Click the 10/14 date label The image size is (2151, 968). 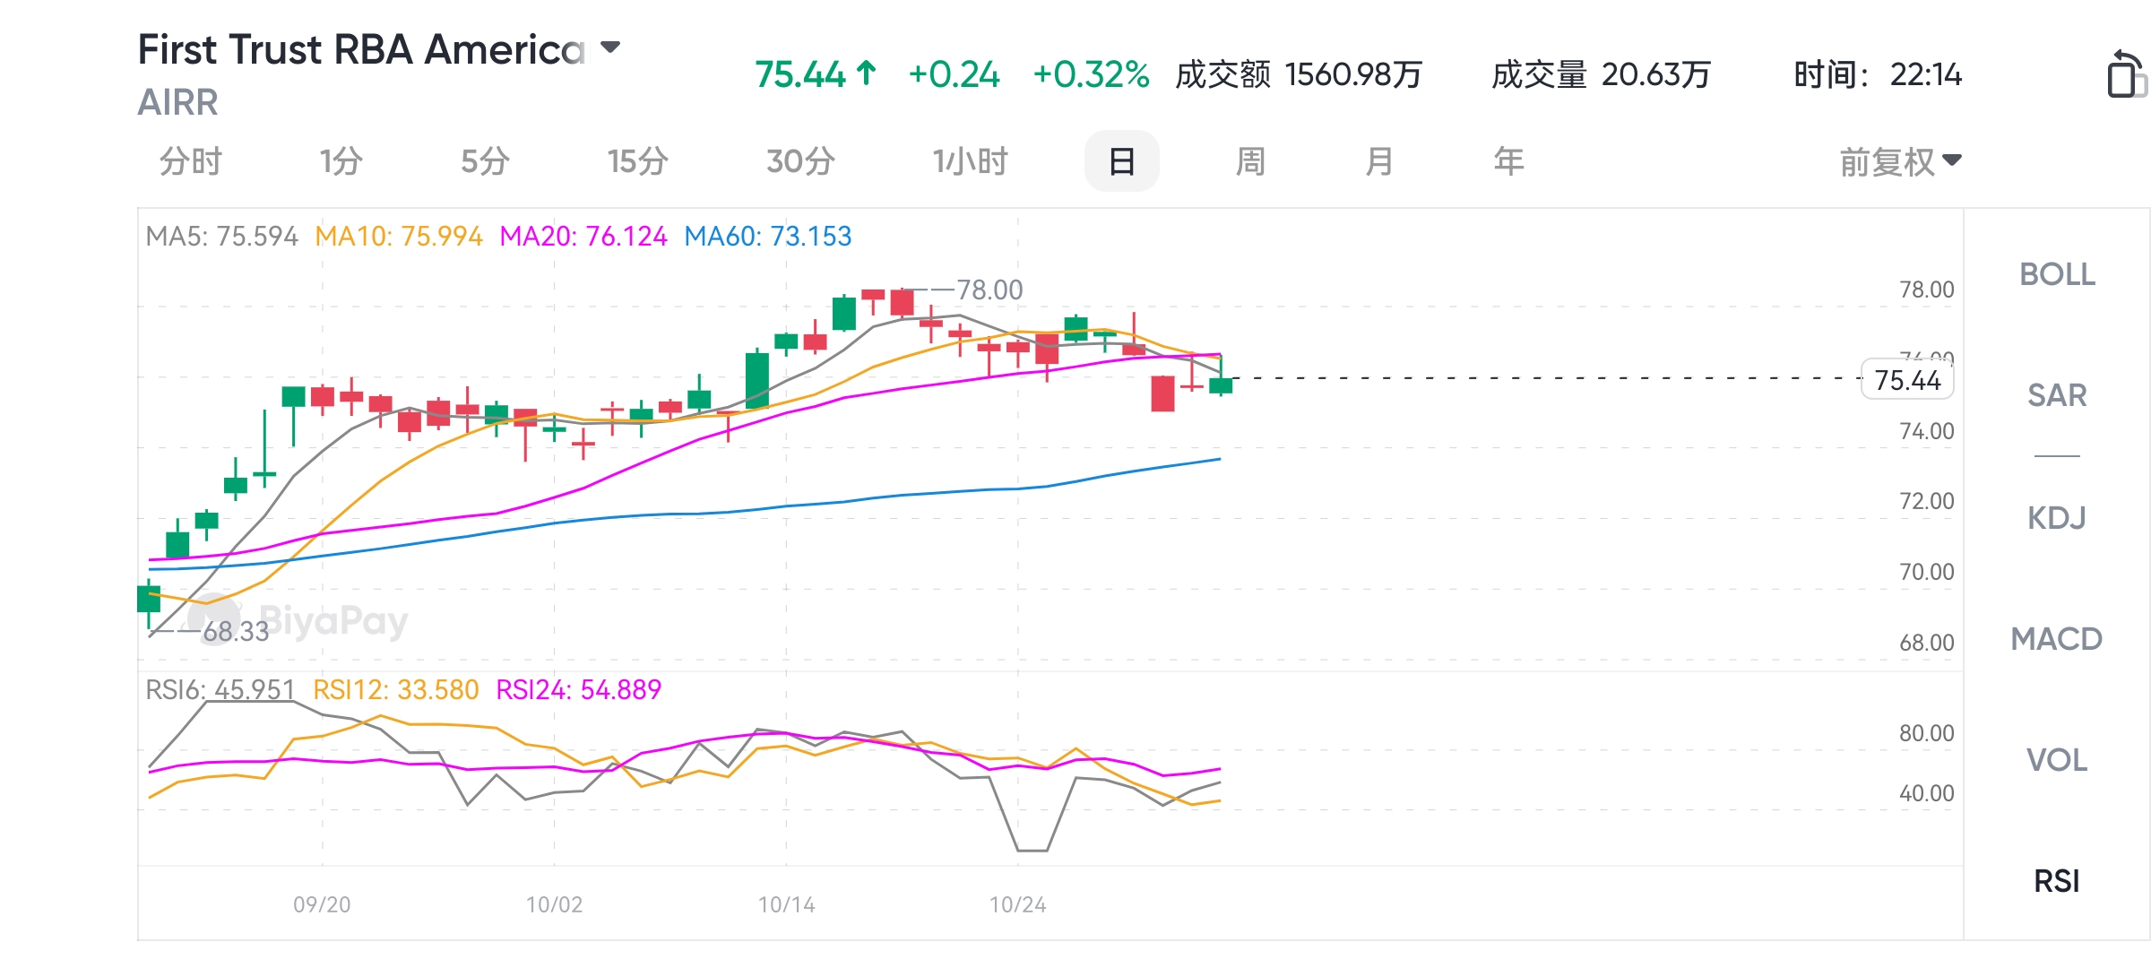point(786,904)
